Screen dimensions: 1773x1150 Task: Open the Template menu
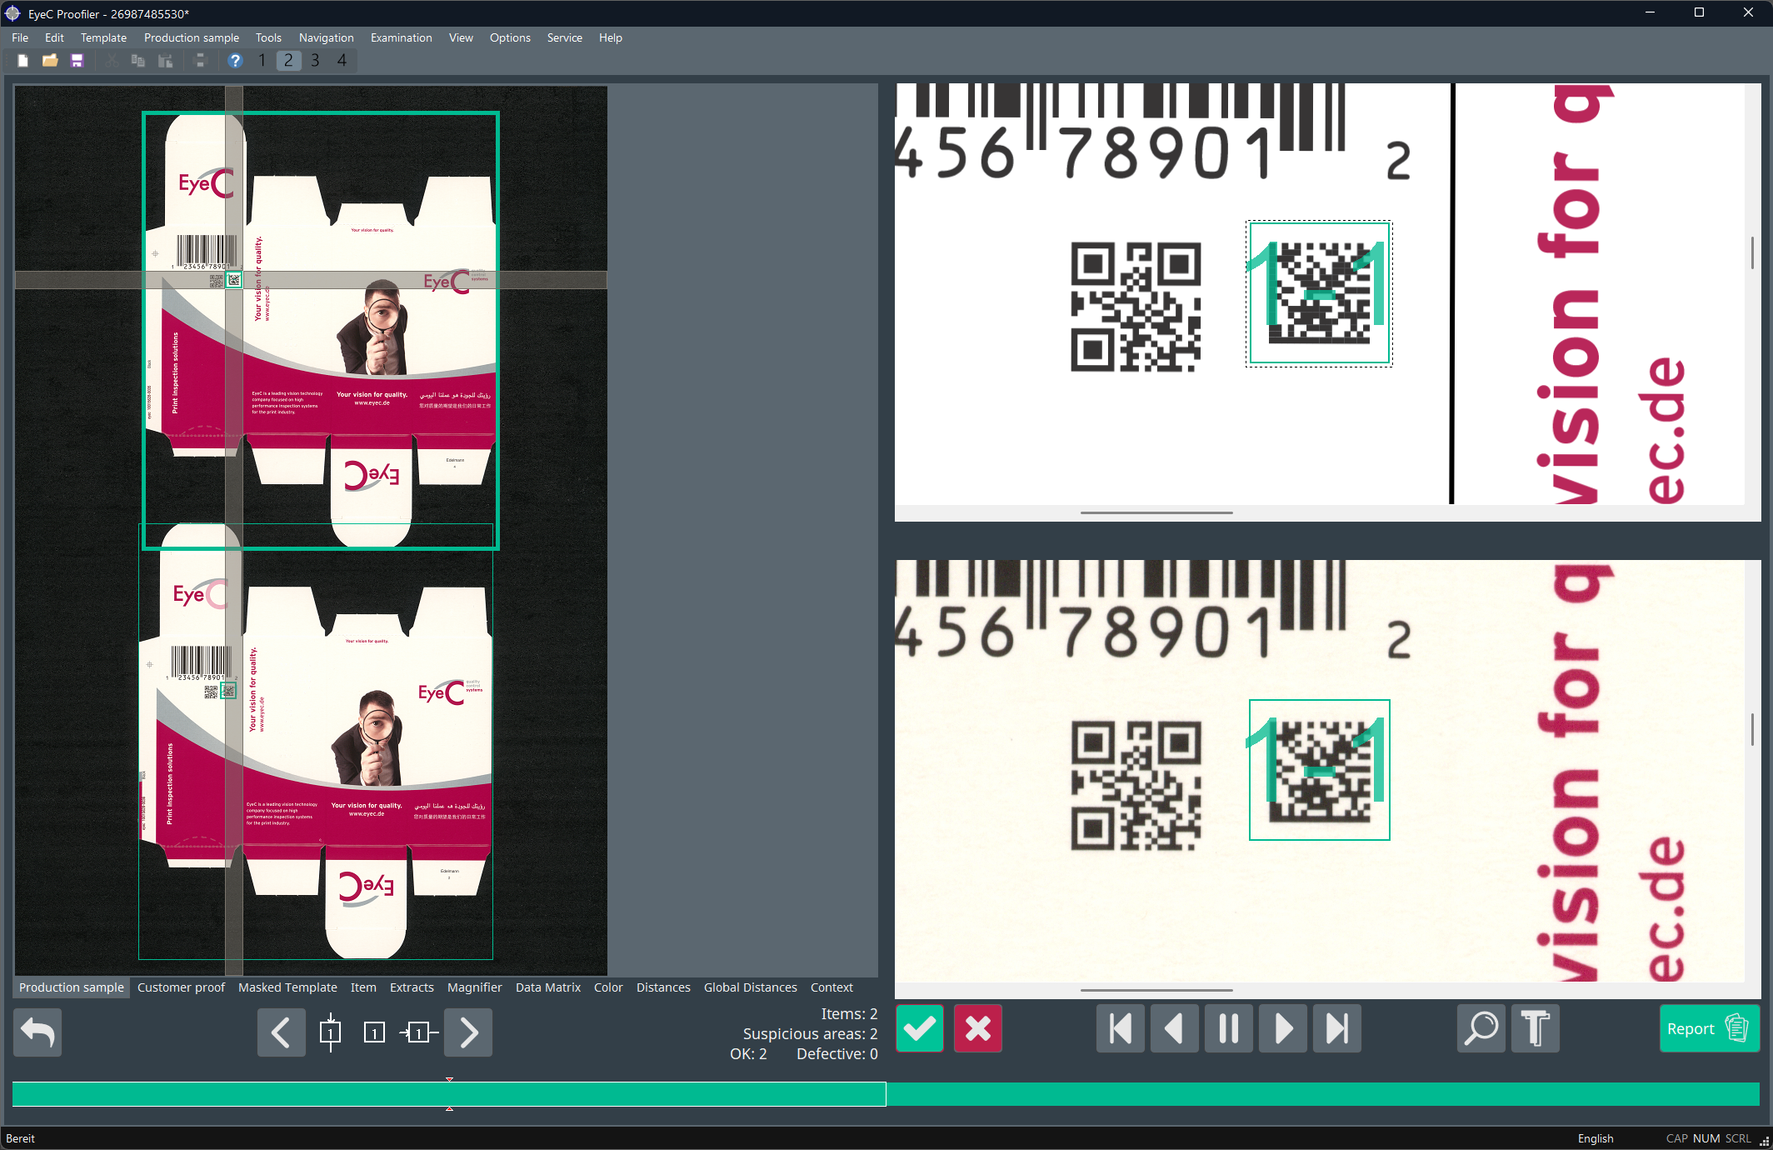(x=103, y=37)
